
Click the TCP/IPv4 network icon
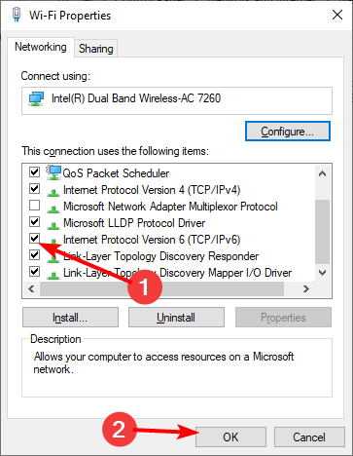[53, 192]
